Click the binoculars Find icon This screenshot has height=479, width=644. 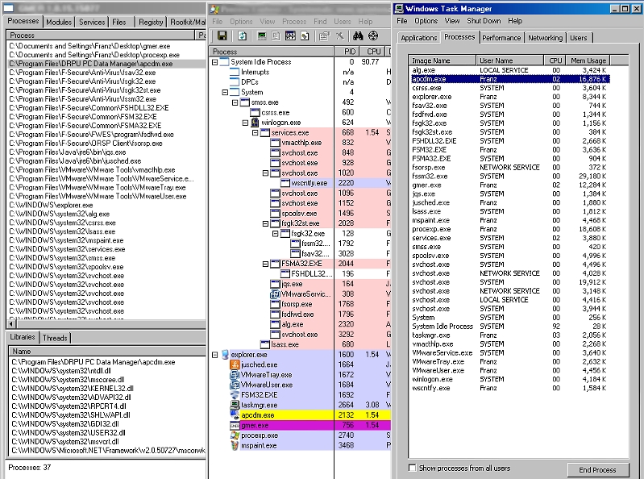click(356, 36)
